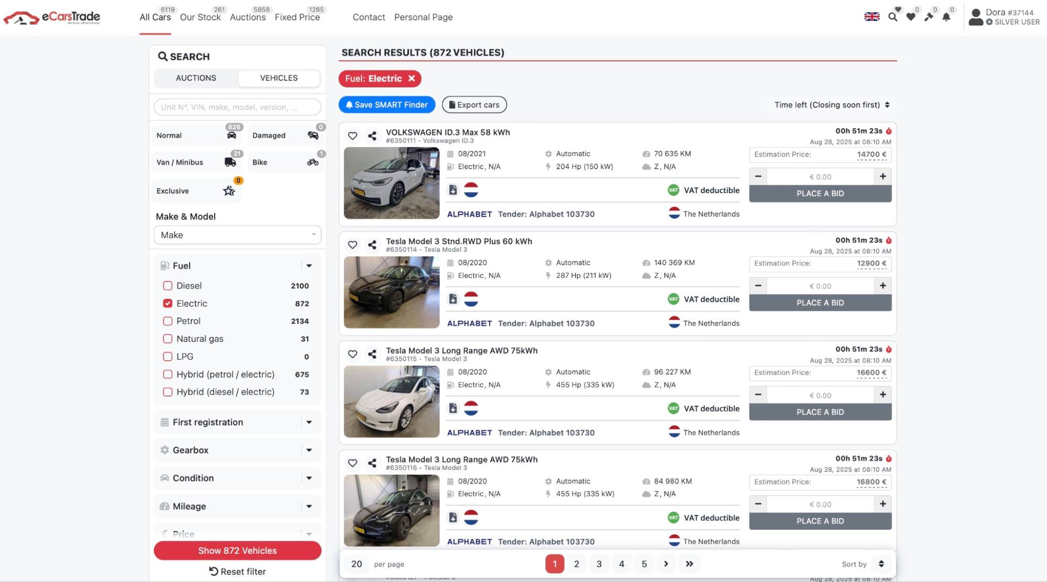Open the Fixed Price tab
Screen dimensions: 1047x582
(x=297, y=17)
